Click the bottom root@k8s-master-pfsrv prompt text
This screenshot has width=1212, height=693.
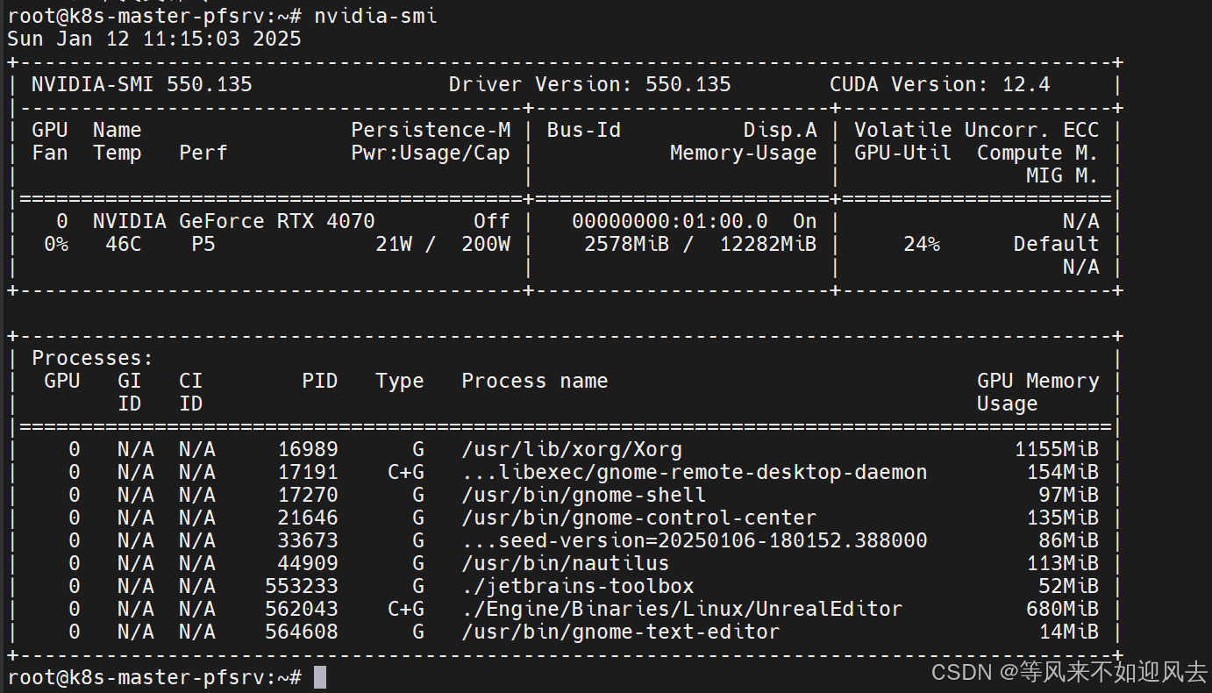point(154,677)
